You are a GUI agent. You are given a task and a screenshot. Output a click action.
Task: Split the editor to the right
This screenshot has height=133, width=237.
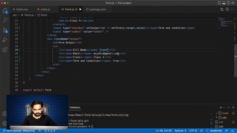227,9
